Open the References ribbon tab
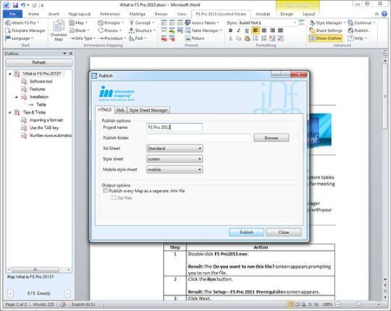 [110, 14]
